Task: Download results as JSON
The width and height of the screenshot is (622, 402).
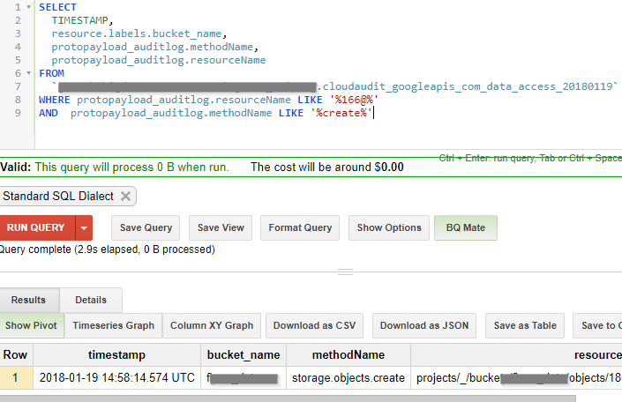Action: (424, 325)
